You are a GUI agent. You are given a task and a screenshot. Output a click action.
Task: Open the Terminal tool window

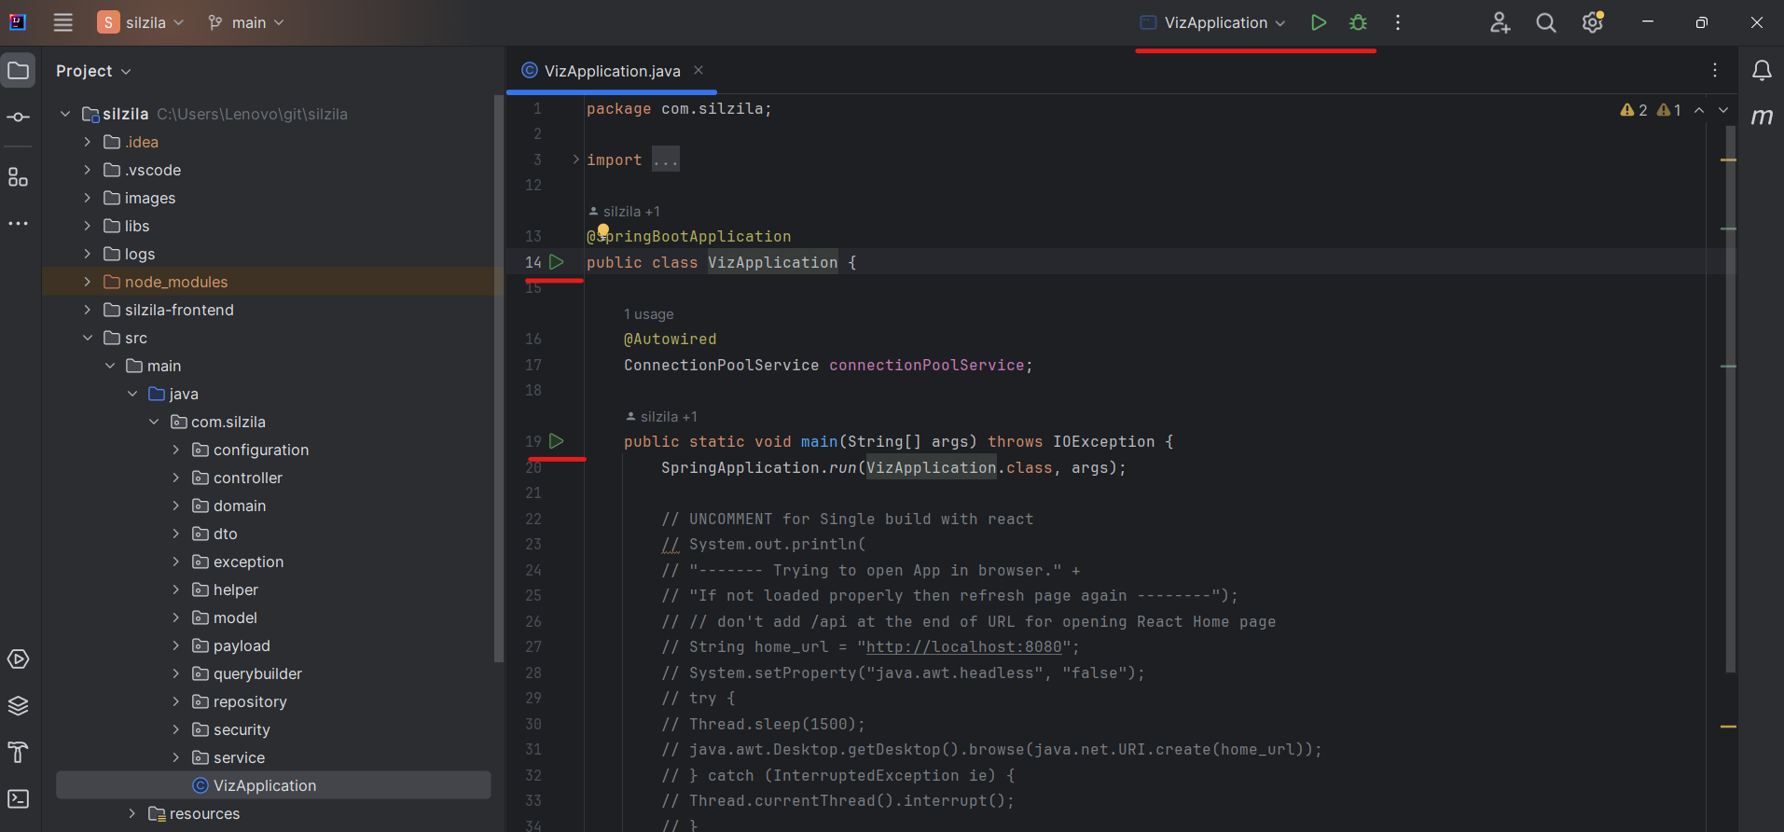[x=19, y=799]
